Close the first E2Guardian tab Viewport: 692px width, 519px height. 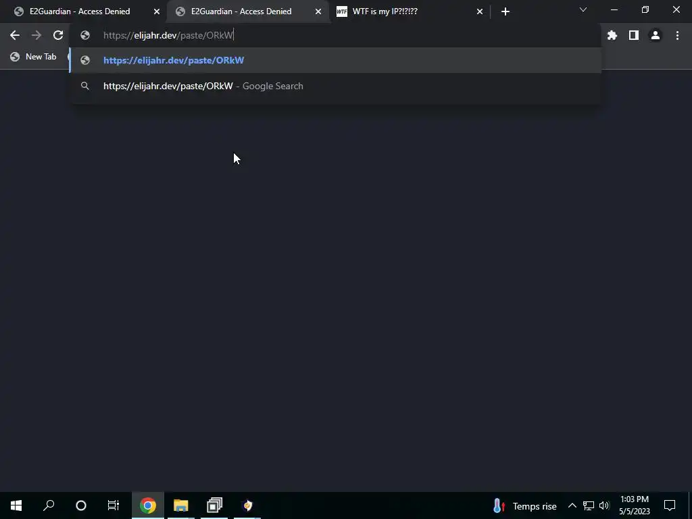coord(157,11)
